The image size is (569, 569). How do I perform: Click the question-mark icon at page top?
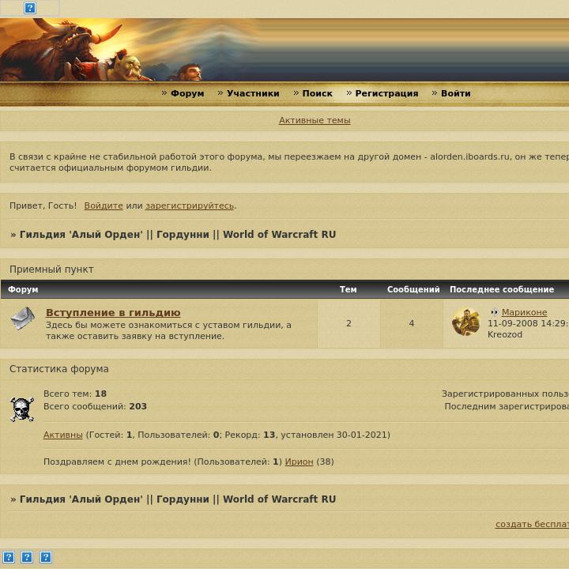[x=30, y=8]
